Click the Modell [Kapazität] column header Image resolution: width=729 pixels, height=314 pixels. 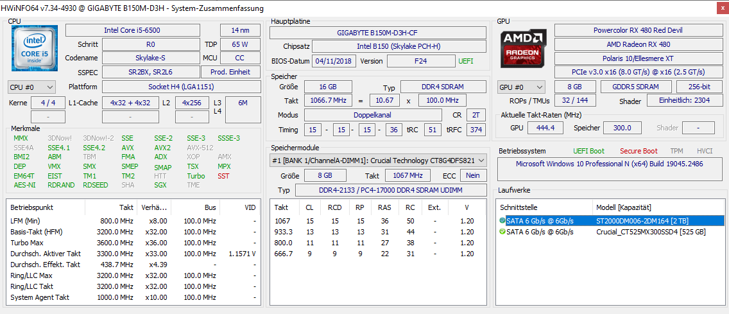coord(659,207)
